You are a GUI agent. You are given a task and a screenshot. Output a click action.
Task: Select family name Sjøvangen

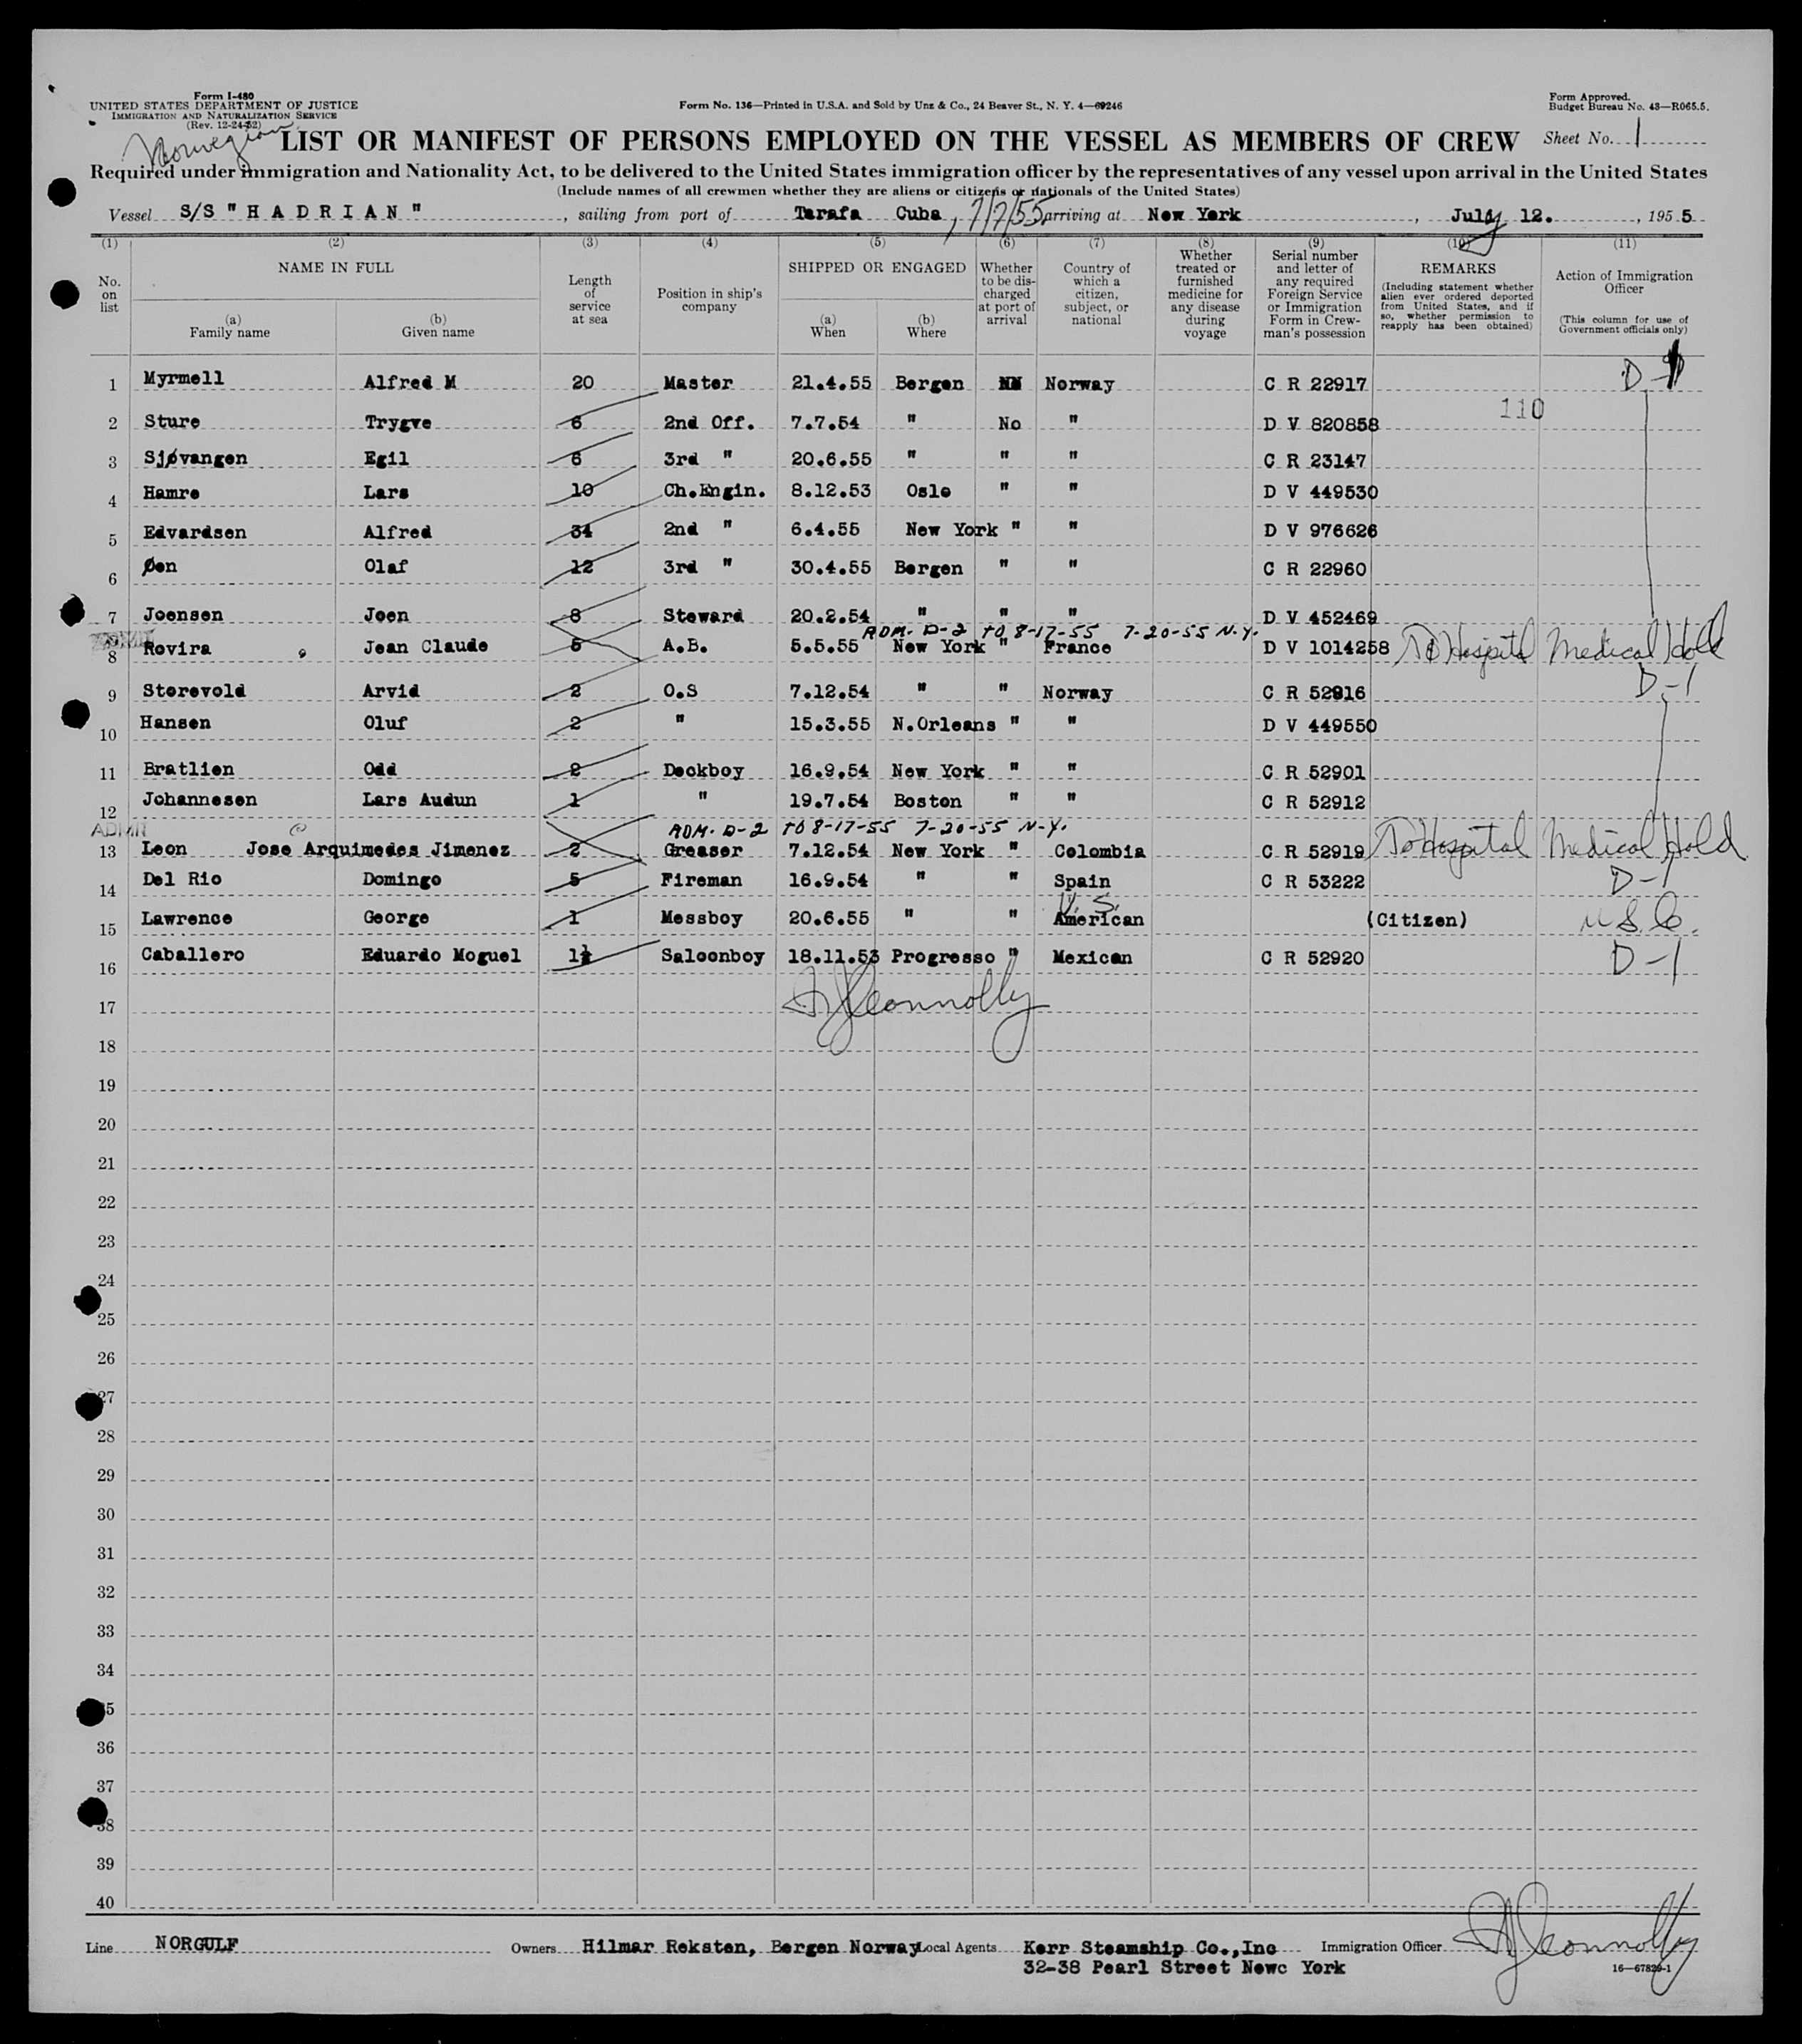coord(195,459)
